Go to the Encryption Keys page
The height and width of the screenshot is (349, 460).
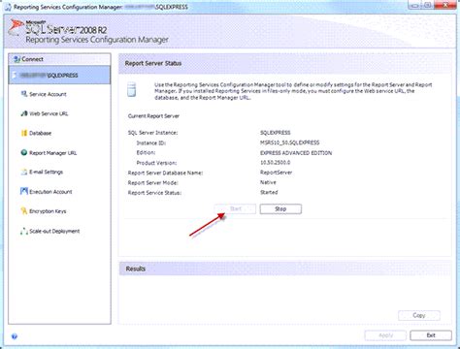[x=48, y=211]
